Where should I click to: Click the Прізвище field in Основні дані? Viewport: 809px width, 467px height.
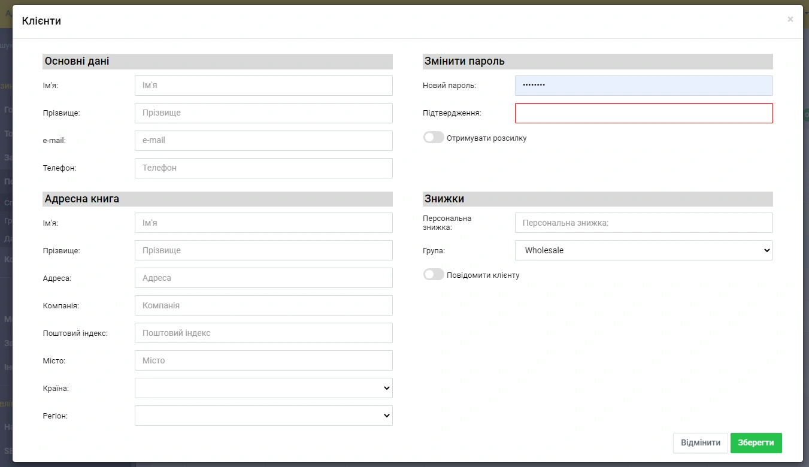point(263,113)
